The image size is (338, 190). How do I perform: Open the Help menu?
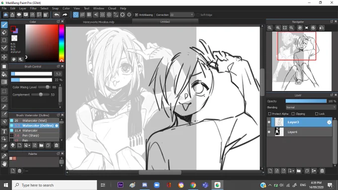click(123, 8)
